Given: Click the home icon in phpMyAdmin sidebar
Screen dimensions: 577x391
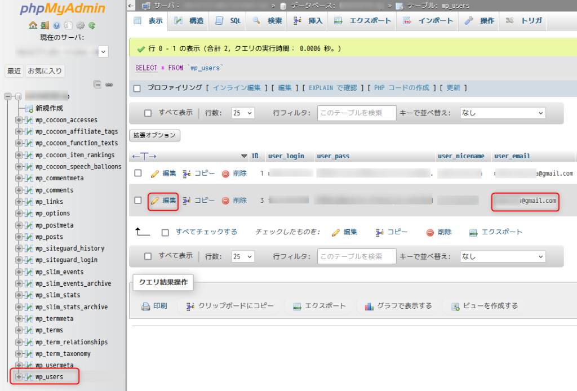Looking at the screenshot, I should coord(33,25).
